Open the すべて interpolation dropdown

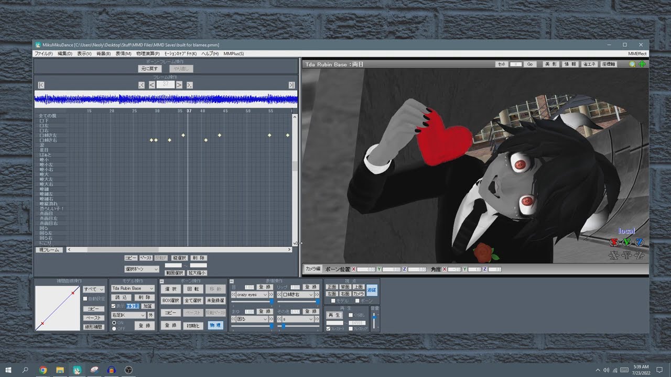point(94,289)
